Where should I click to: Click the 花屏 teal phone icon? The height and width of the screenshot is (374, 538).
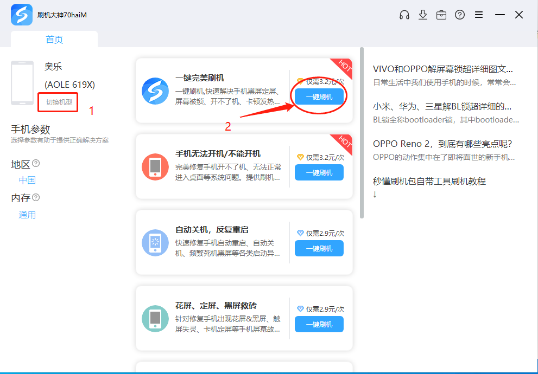coord(155,319)
